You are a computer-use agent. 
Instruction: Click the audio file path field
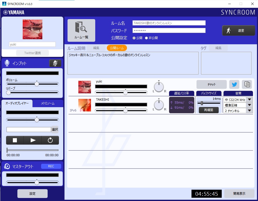coord(29,130)
